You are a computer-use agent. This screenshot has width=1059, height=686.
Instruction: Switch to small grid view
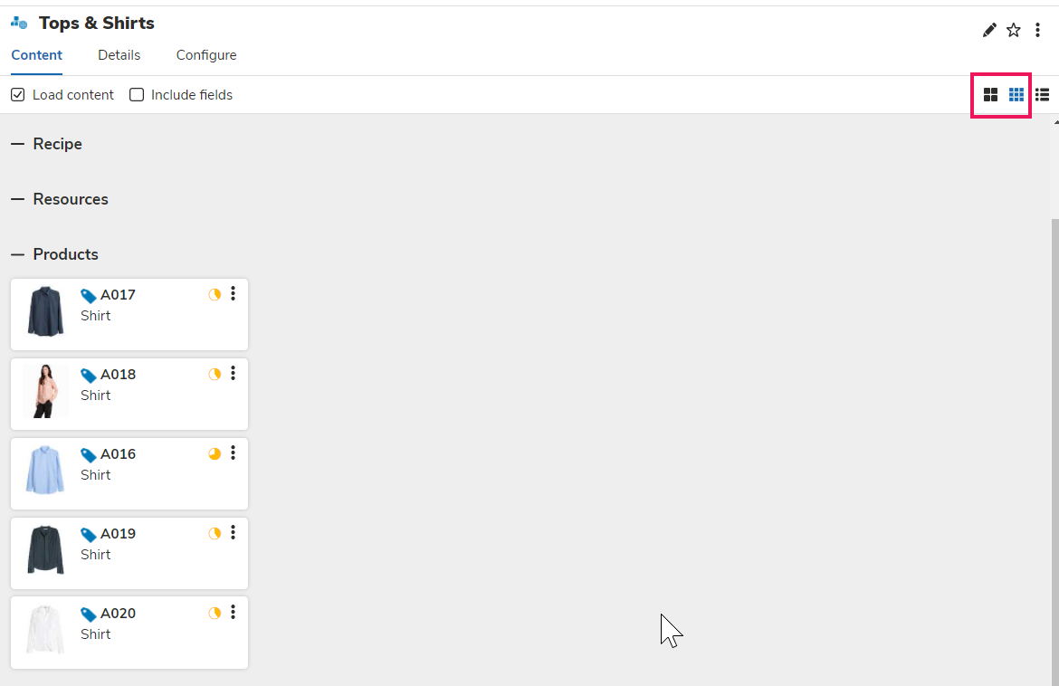(x=1016, y=94)
